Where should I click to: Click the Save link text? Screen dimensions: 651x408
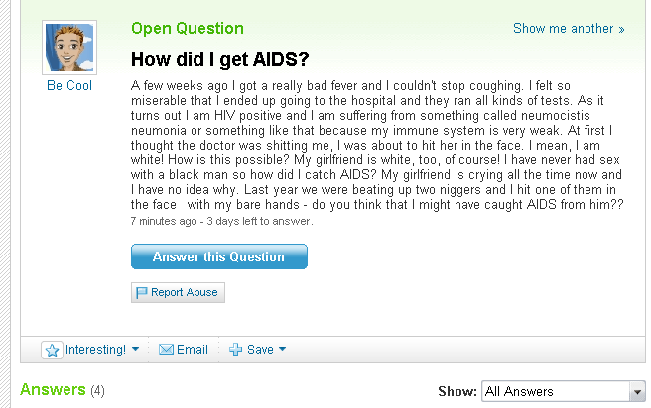(260, 350)
